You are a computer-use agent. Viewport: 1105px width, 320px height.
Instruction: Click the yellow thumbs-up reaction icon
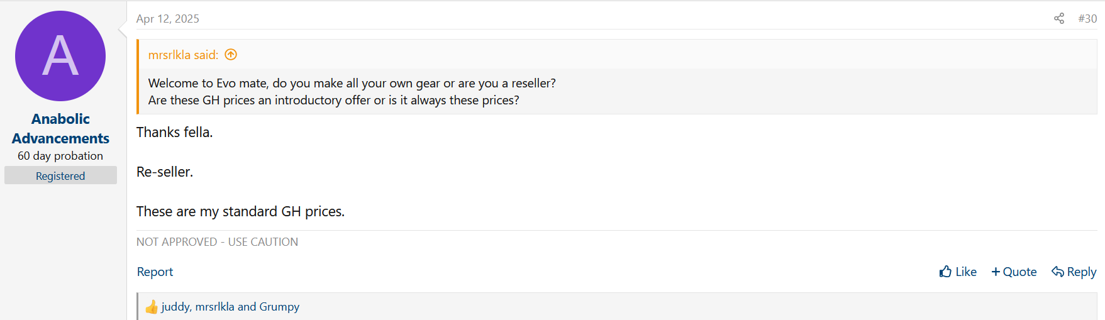click(x=152, y=307)
